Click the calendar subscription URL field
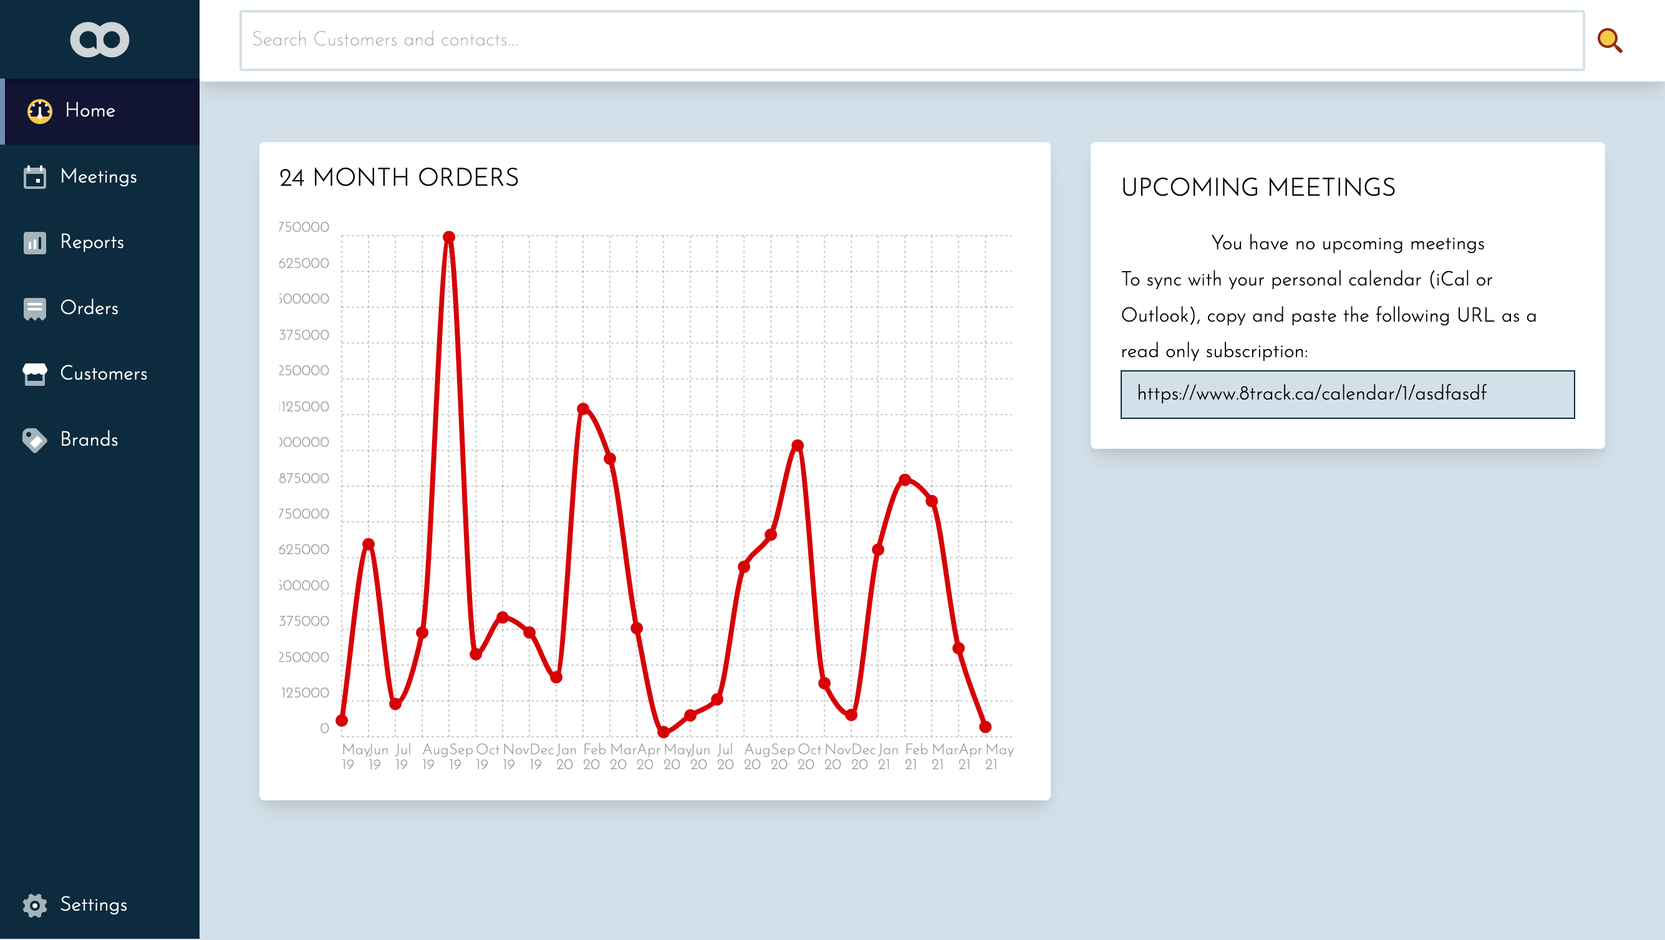Screen dimensions: 1665x940 point(1347,394)
